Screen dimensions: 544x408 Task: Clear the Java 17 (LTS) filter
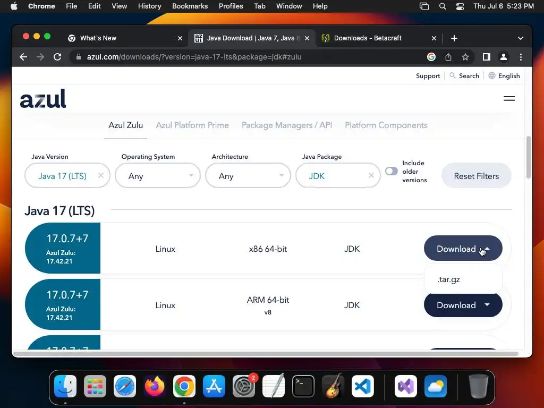[x=100, y=175]
